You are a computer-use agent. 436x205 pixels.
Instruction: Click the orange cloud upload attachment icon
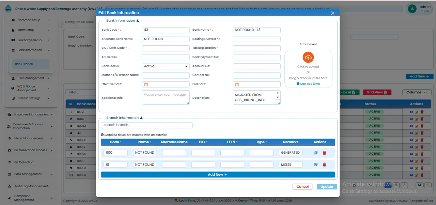pos(308,57)
